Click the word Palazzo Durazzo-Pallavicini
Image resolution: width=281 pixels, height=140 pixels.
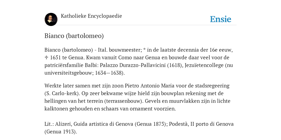[133, 65]
